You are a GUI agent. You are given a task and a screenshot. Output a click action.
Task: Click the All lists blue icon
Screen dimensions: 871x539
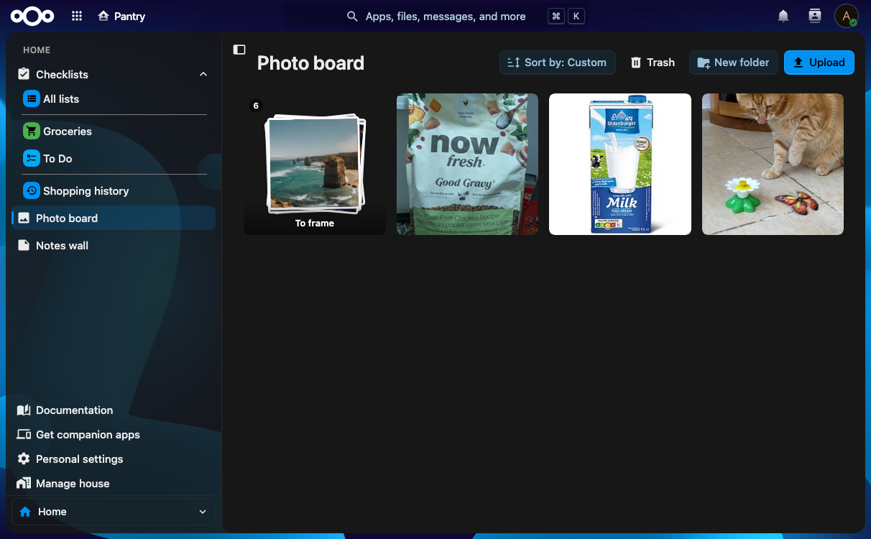point(31,98)
